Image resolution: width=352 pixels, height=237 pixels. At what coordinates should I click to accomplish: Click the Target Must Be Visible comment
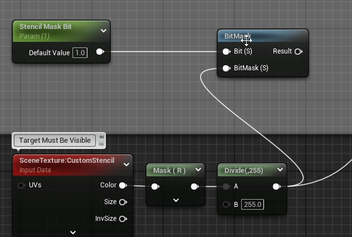pos(55,141)
